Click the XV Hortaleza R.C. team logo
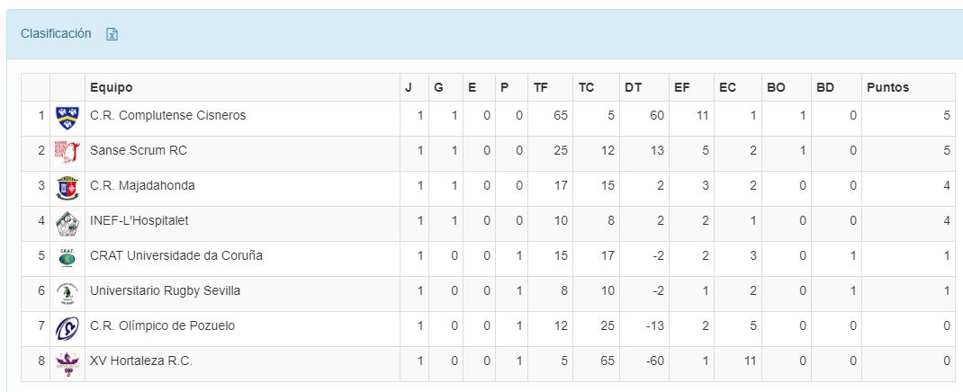The height and width of the screenshot is (392, 963). click(67, 362)
